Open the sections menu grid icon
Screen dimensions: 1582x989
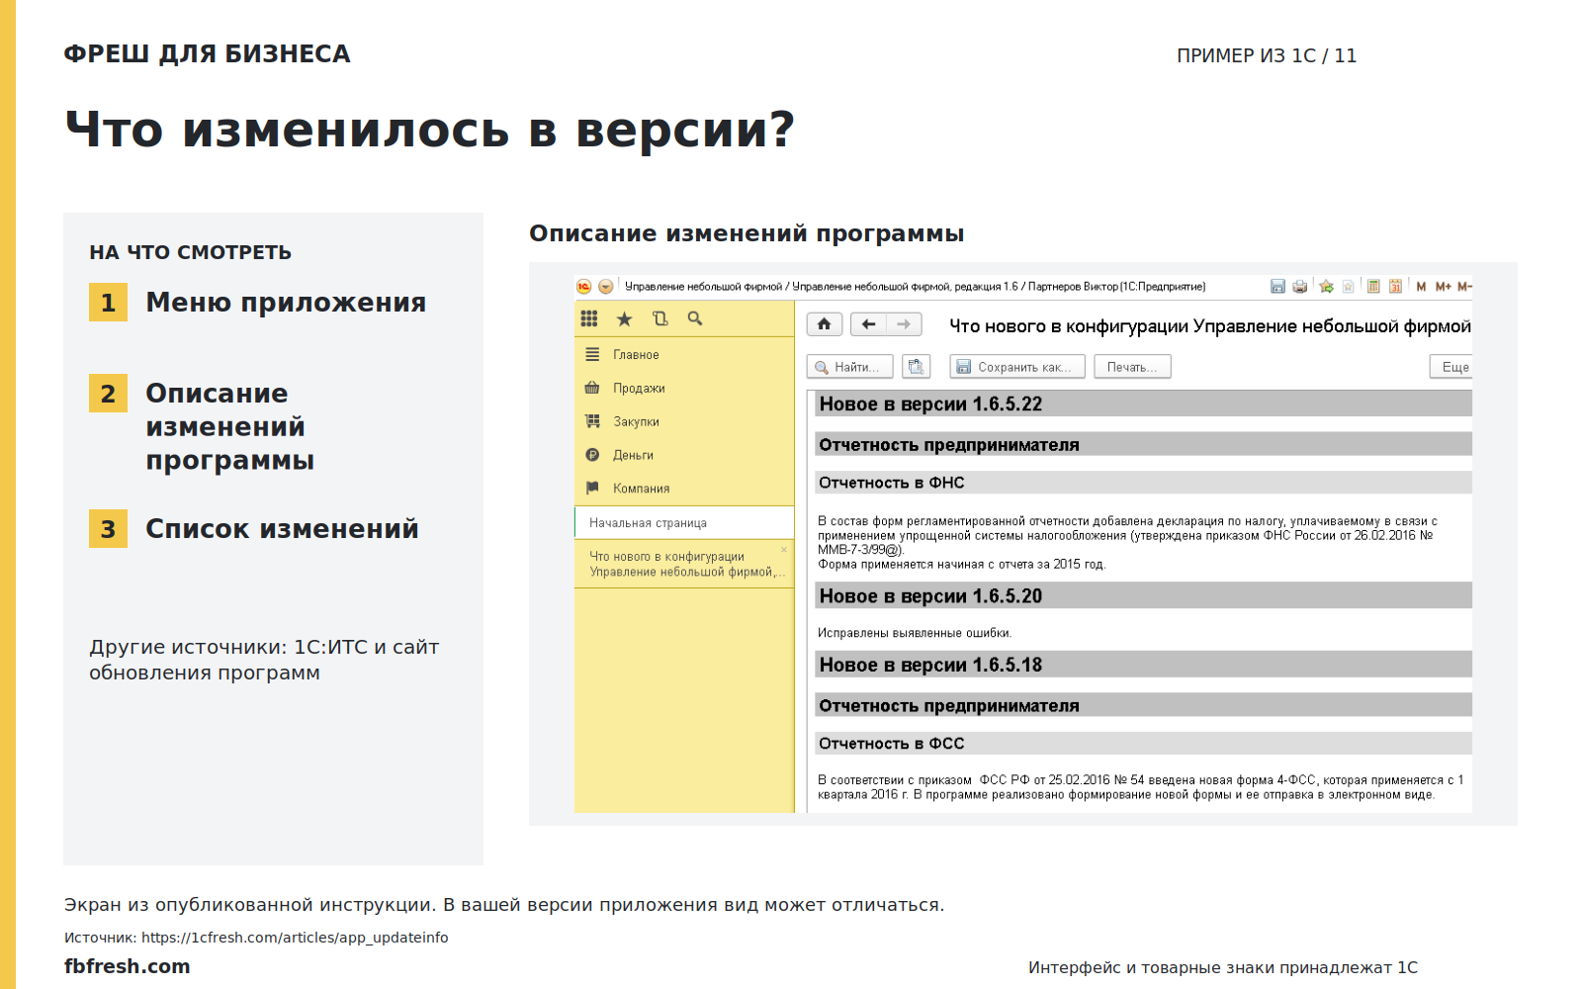(589, 318)
